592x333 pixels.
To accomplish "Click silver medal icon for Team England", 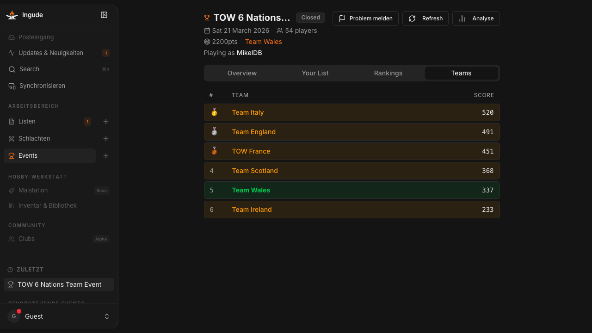I will pyautogui.click(x=214, y=131).
